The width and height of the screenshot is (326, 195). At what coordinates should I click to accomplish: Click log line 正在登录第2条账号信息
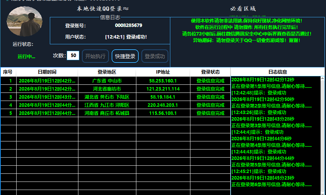point(272,106)
